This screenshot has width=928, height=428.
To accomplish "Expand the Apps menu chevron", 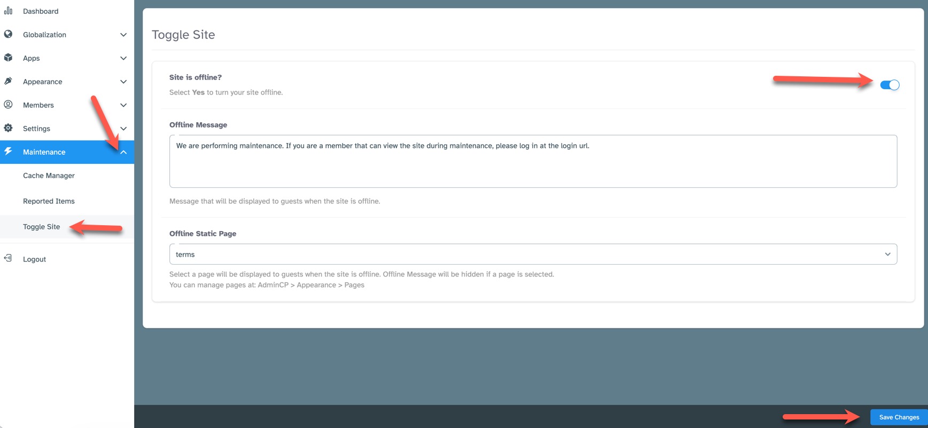I will [123, 58].
